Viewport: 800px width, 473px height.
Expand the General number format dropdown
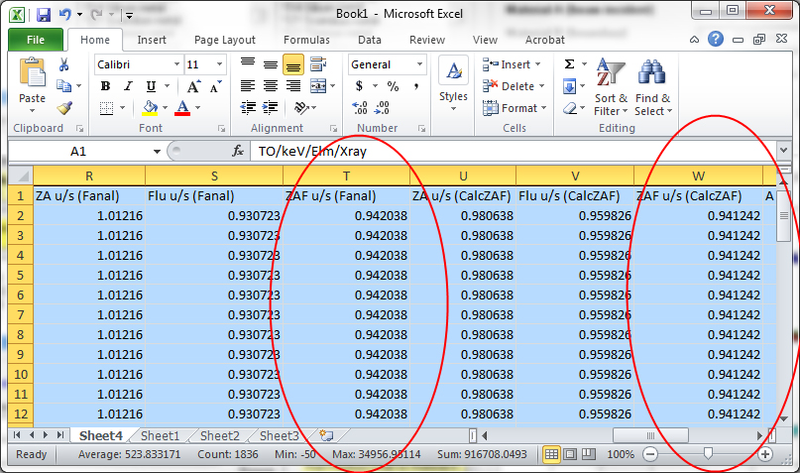[418, 64]
